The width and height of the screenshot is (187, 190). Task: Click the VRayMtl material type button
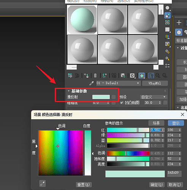click(x=155, y=83)
